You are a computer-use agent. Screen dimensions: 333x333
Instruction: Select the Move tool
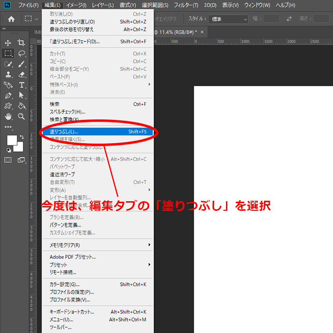click(x=8, y=43)
